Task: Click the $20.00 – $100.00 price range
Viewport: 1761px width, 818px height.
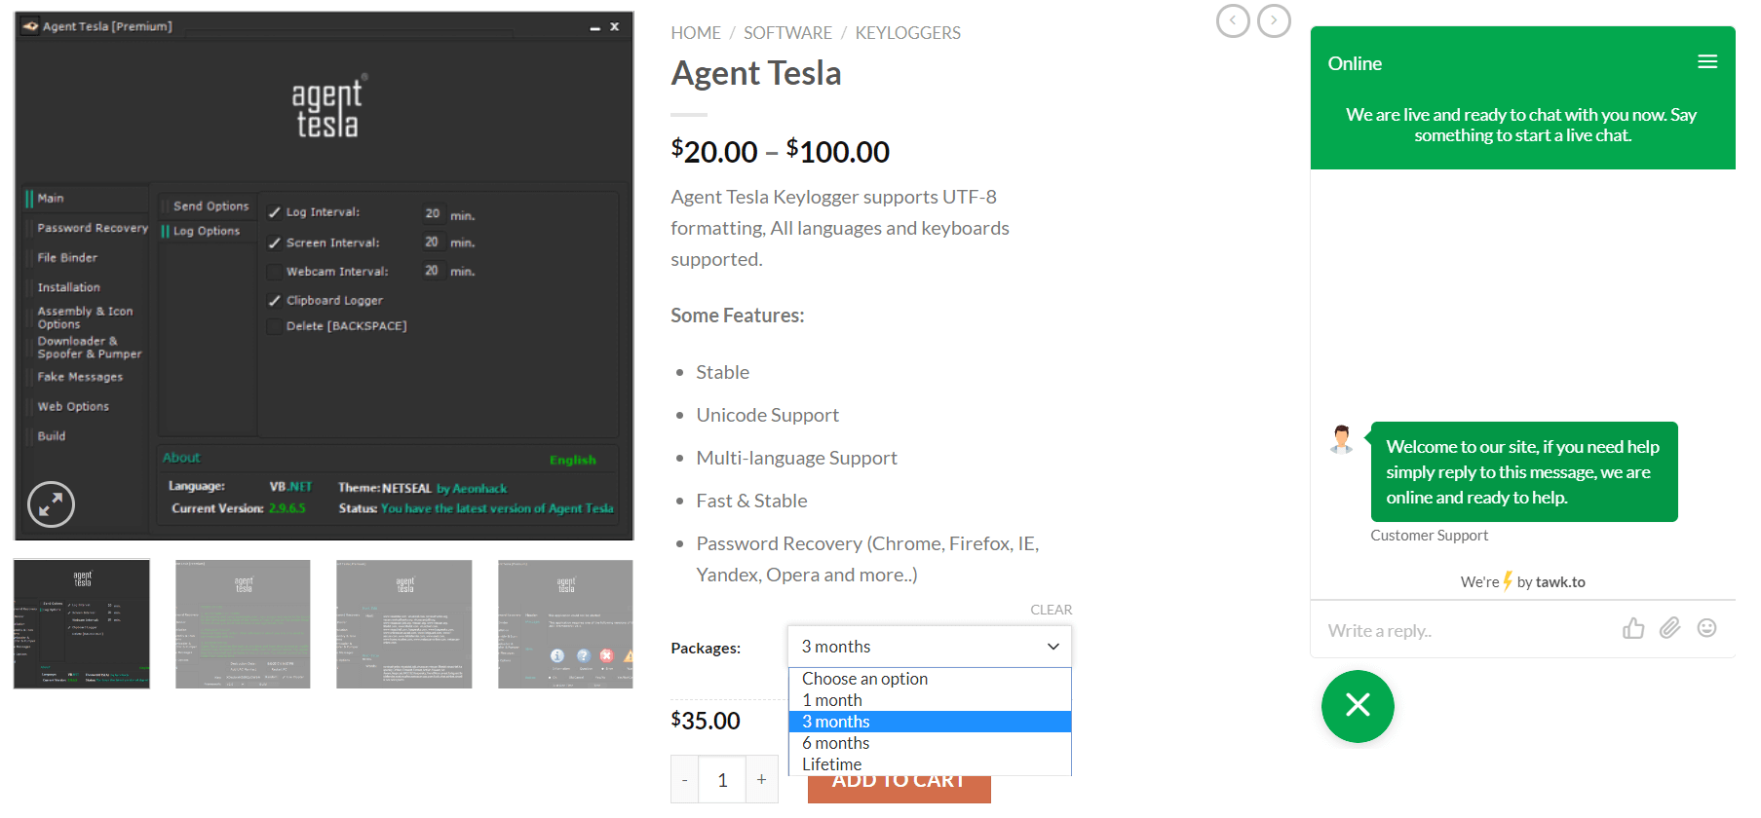Action: [780, 151]
